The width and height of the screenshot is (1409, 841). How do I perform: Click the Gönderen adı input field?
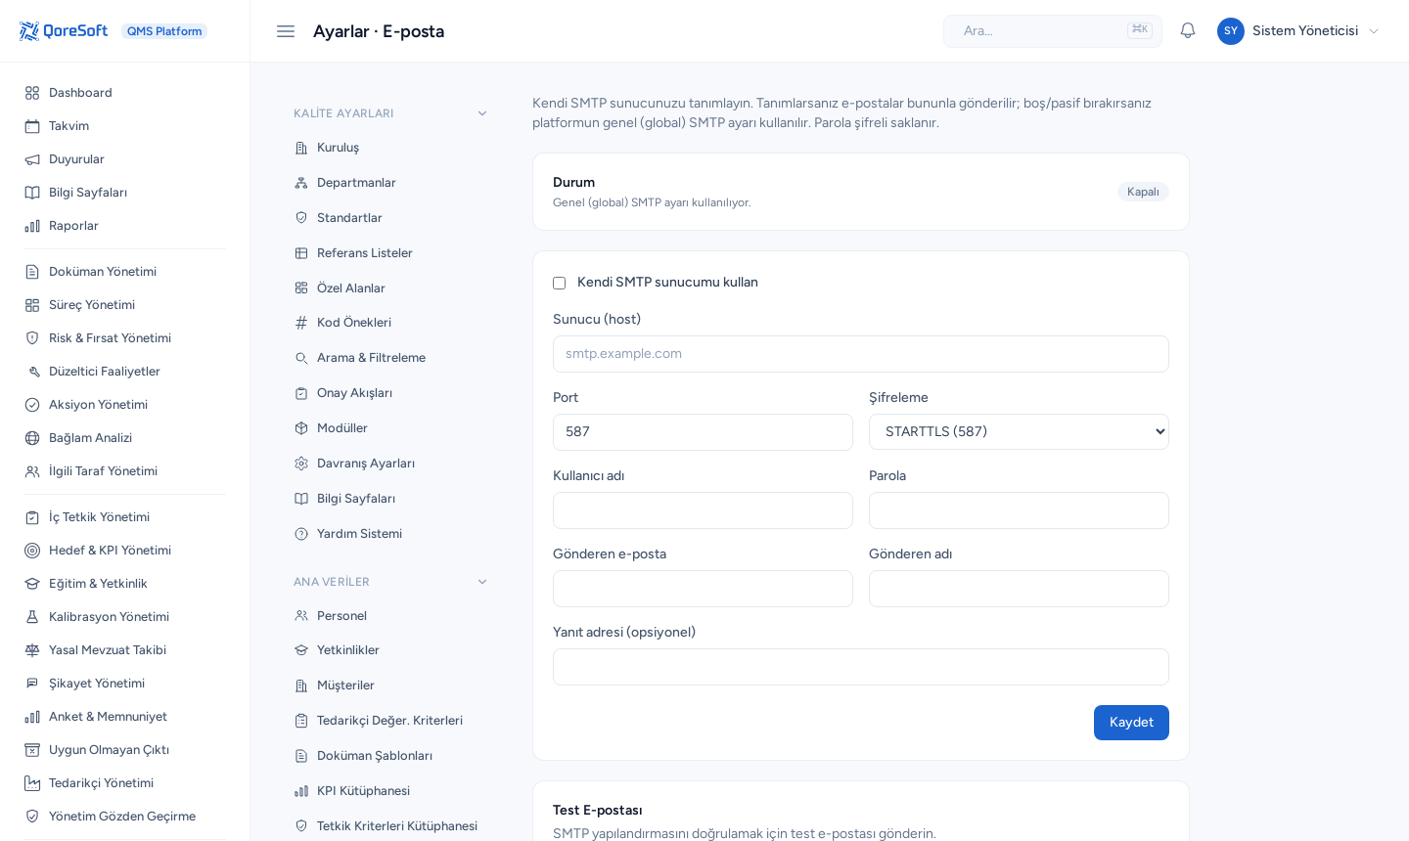1019,589
